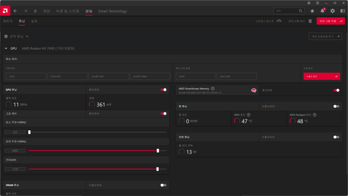Viewport: 348px width, 196px height.
Task: Select the Undervolt GPU (저전압 GPU) preset
Action: pos(67,76)
